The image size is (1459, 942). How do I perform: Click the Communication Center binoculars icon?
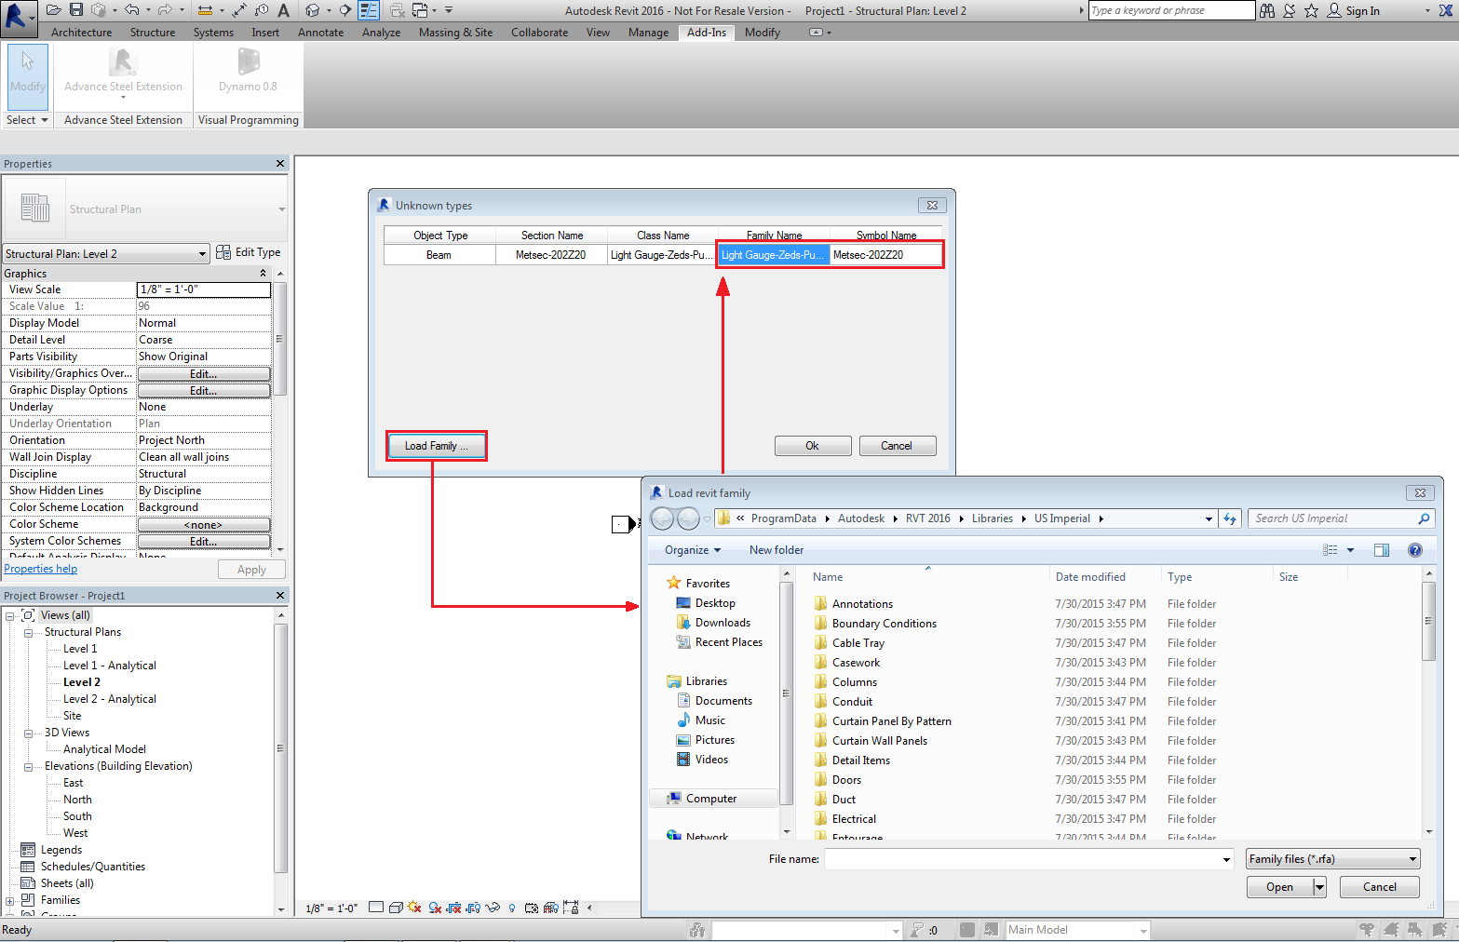1267,10
